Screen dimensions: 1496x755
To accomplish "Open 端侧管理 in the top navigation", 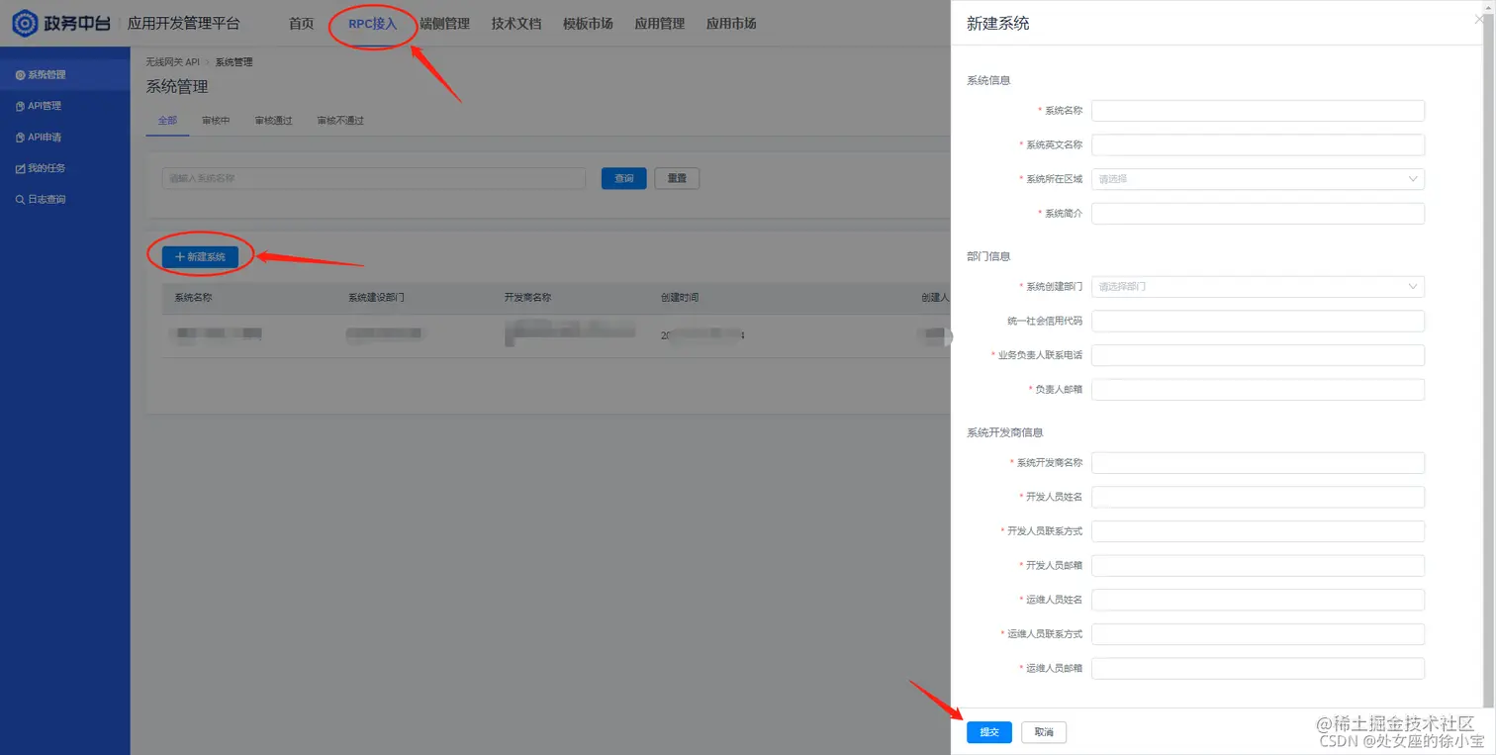I will (x=444, y=24).
